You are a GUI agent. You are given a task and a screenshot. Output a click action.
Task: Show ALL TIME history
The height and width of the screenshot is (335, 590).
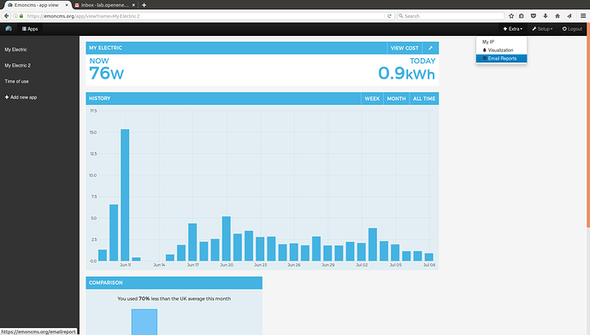[x=424, y=98]
